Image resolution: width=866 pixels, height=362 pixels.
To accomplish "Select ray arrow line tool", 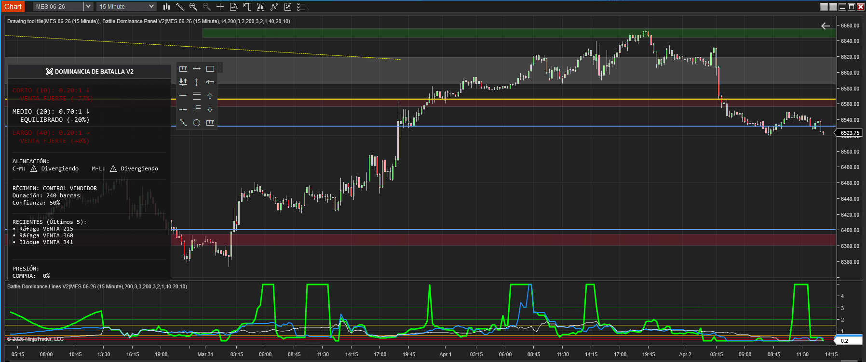I will tap(183, 109).
